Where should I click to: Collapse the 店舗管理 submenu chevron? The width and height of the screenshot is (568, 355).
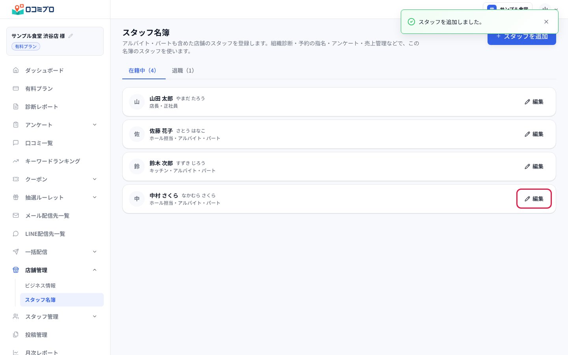click(95, 270)
